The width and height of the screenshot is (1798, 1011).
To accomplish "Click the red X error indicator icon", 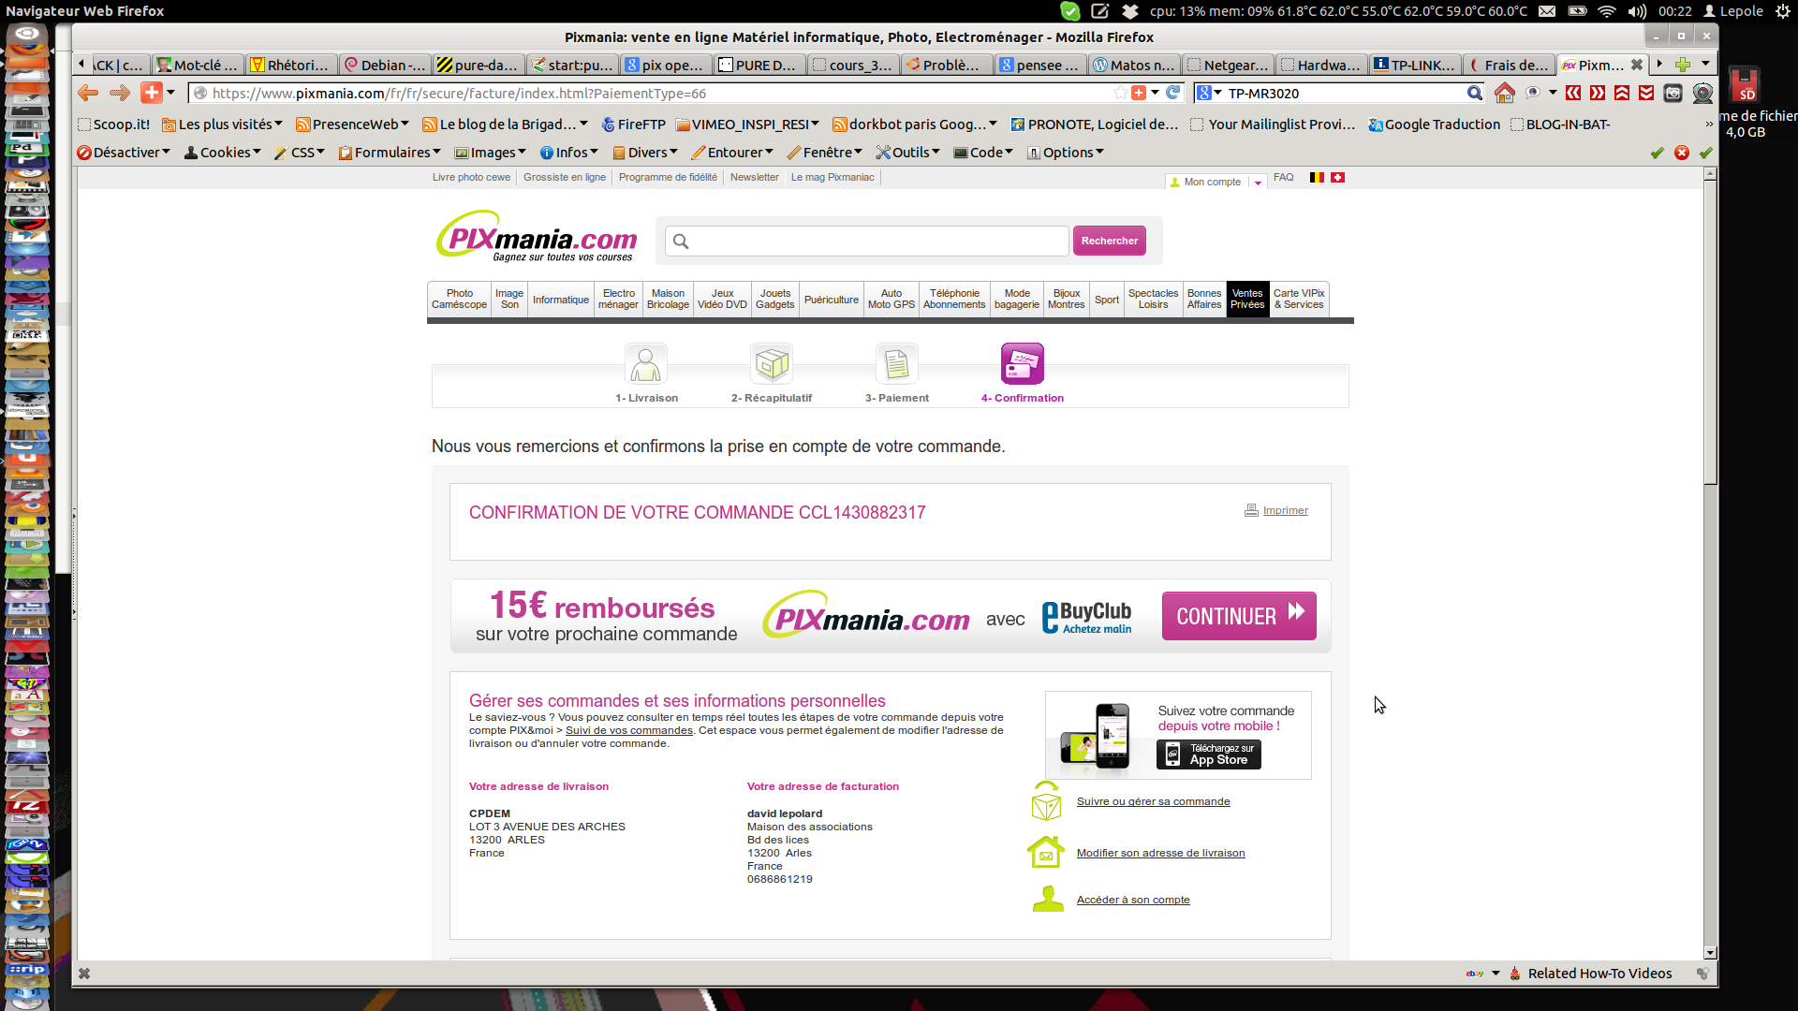I will [x=1682, y=153].
